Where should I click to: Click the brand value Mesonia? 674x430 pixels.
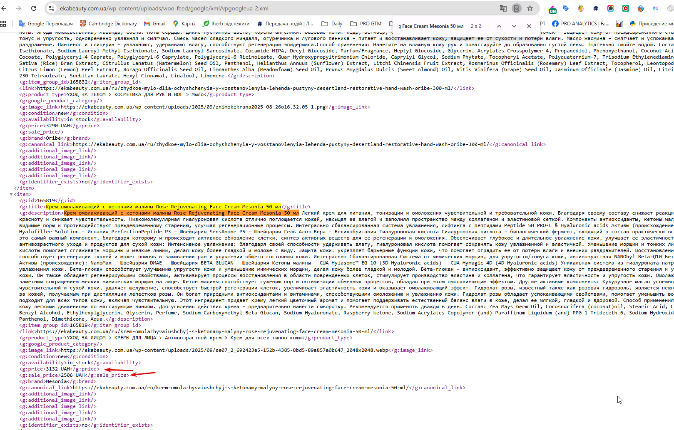56,381
